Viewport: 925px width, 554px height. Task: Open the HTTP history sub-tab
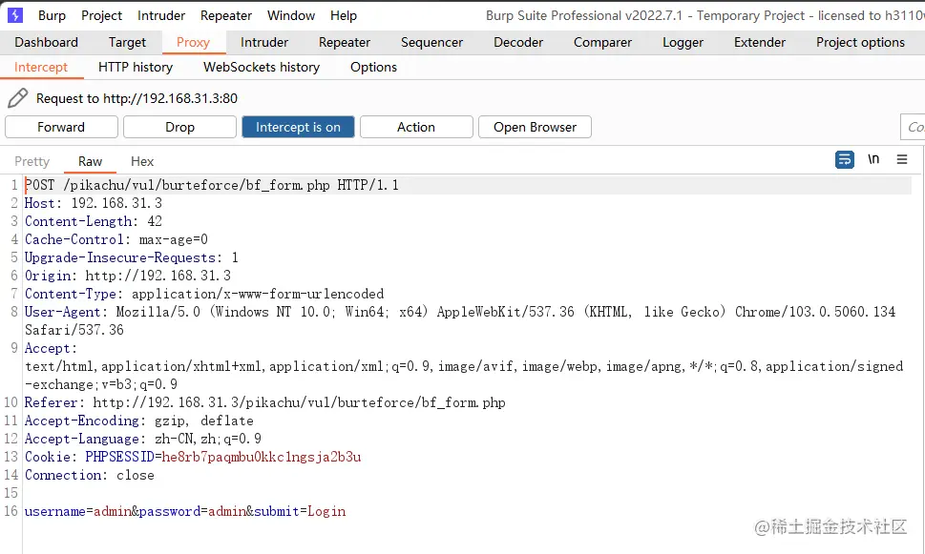click(136, 67)
